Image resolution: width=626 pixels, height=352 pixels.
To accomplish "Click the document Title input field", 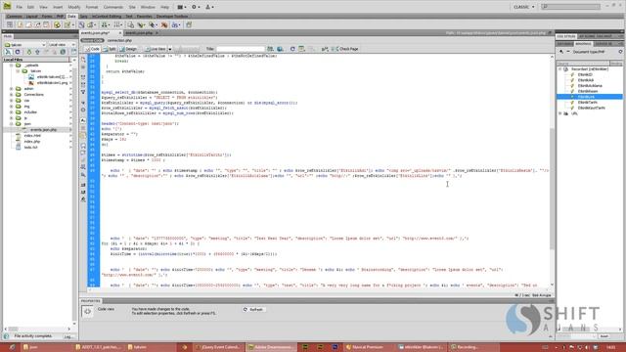I will (241, 49).
